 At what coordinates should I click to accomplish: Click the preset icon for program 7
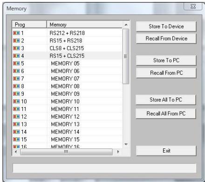(x=16, y=78)
